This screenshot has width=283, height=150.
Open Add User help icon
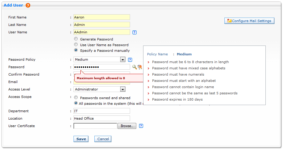coord(28,5)
